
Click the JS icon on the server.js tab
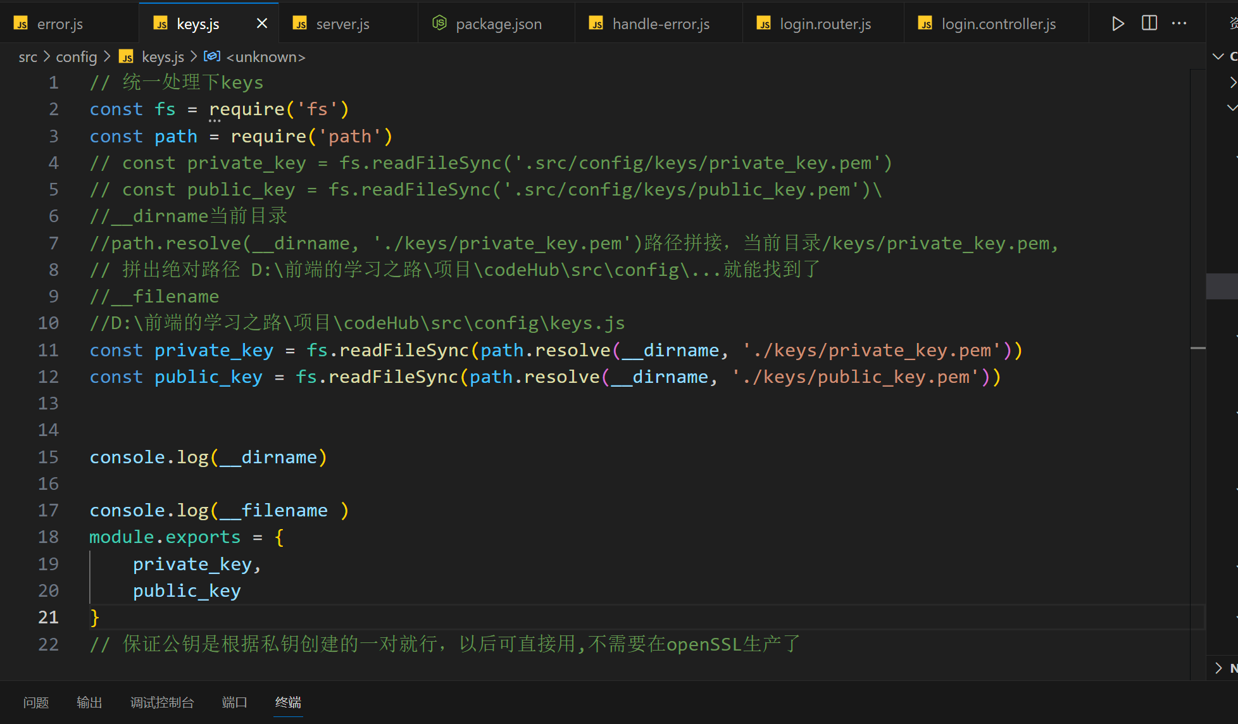click(300, 23)
